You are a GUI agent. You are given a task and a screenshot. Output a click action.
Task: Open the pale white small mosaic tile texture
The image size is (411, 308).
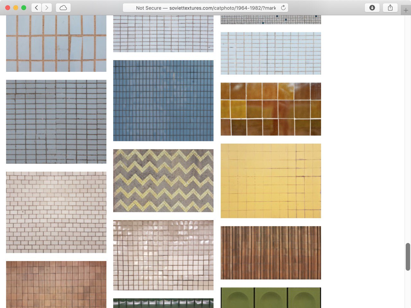163,34
